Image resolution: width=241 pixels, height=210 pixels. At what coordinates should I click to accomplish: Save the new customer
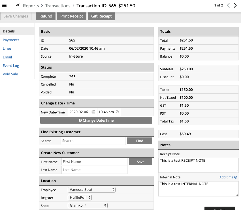[140, 162]
